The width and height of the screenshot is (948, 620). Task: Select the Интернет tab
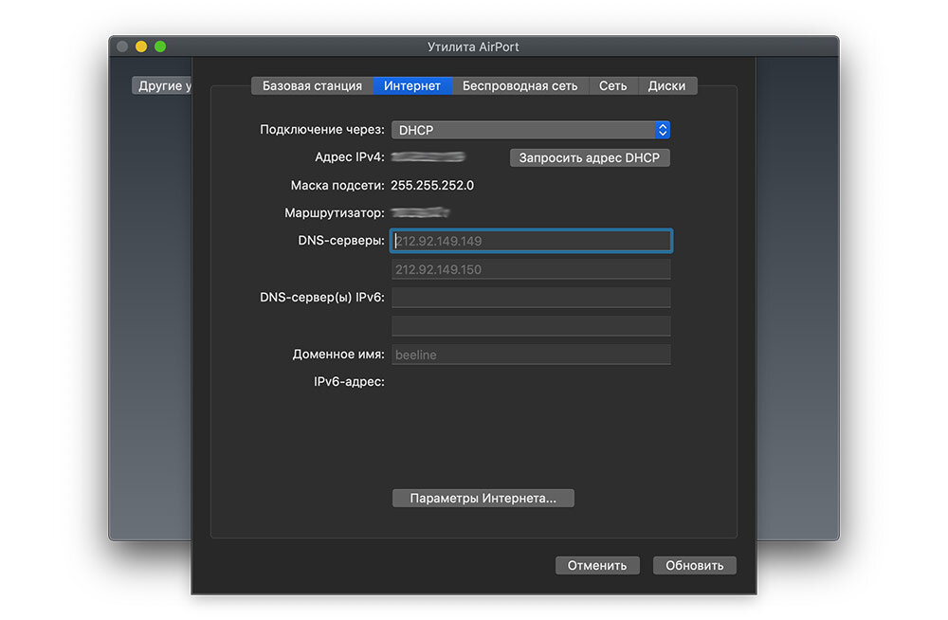point(412,85)
